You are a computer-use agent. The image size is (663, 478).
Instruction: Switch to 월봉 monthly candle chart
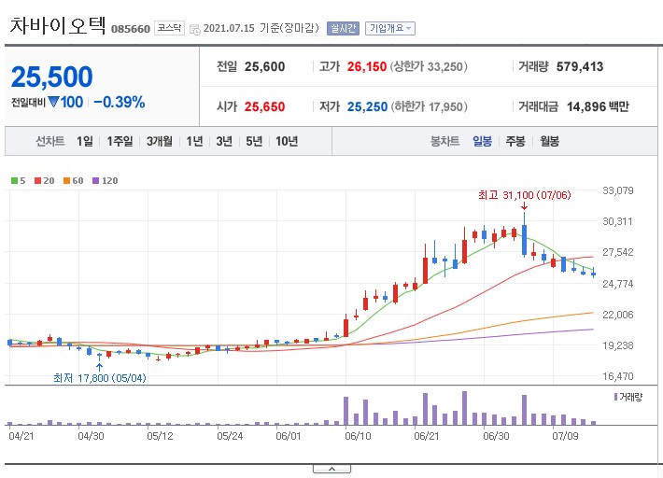point(549,141)
